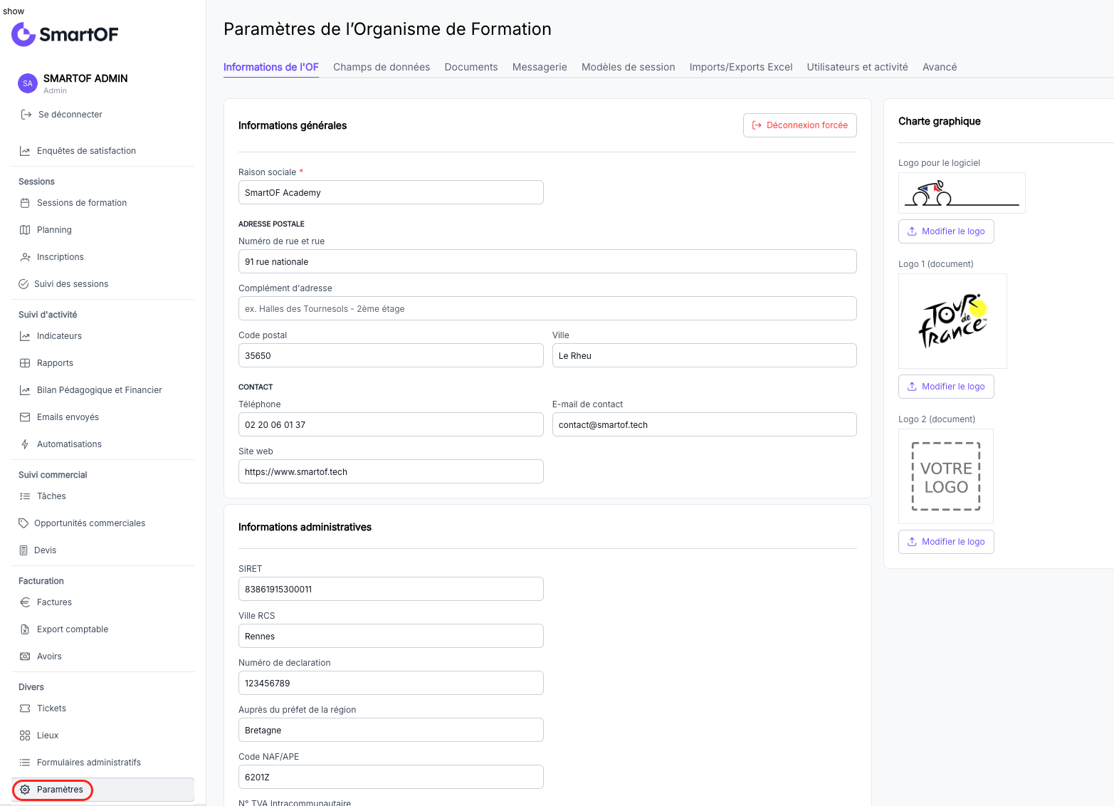
Task: Switch to Utilisateurs et activité tab
Action: tap(857, 67)
